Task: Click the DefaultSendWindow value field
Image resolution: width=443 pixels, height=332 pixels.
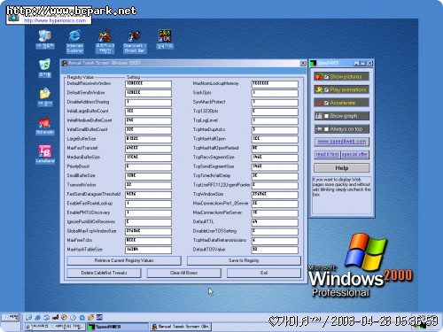Action: [x=148, y=93]
